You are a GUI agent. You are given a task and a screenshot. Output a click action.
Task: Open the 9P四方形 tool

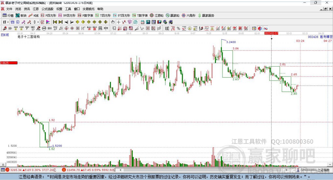[x=67, y=16]
